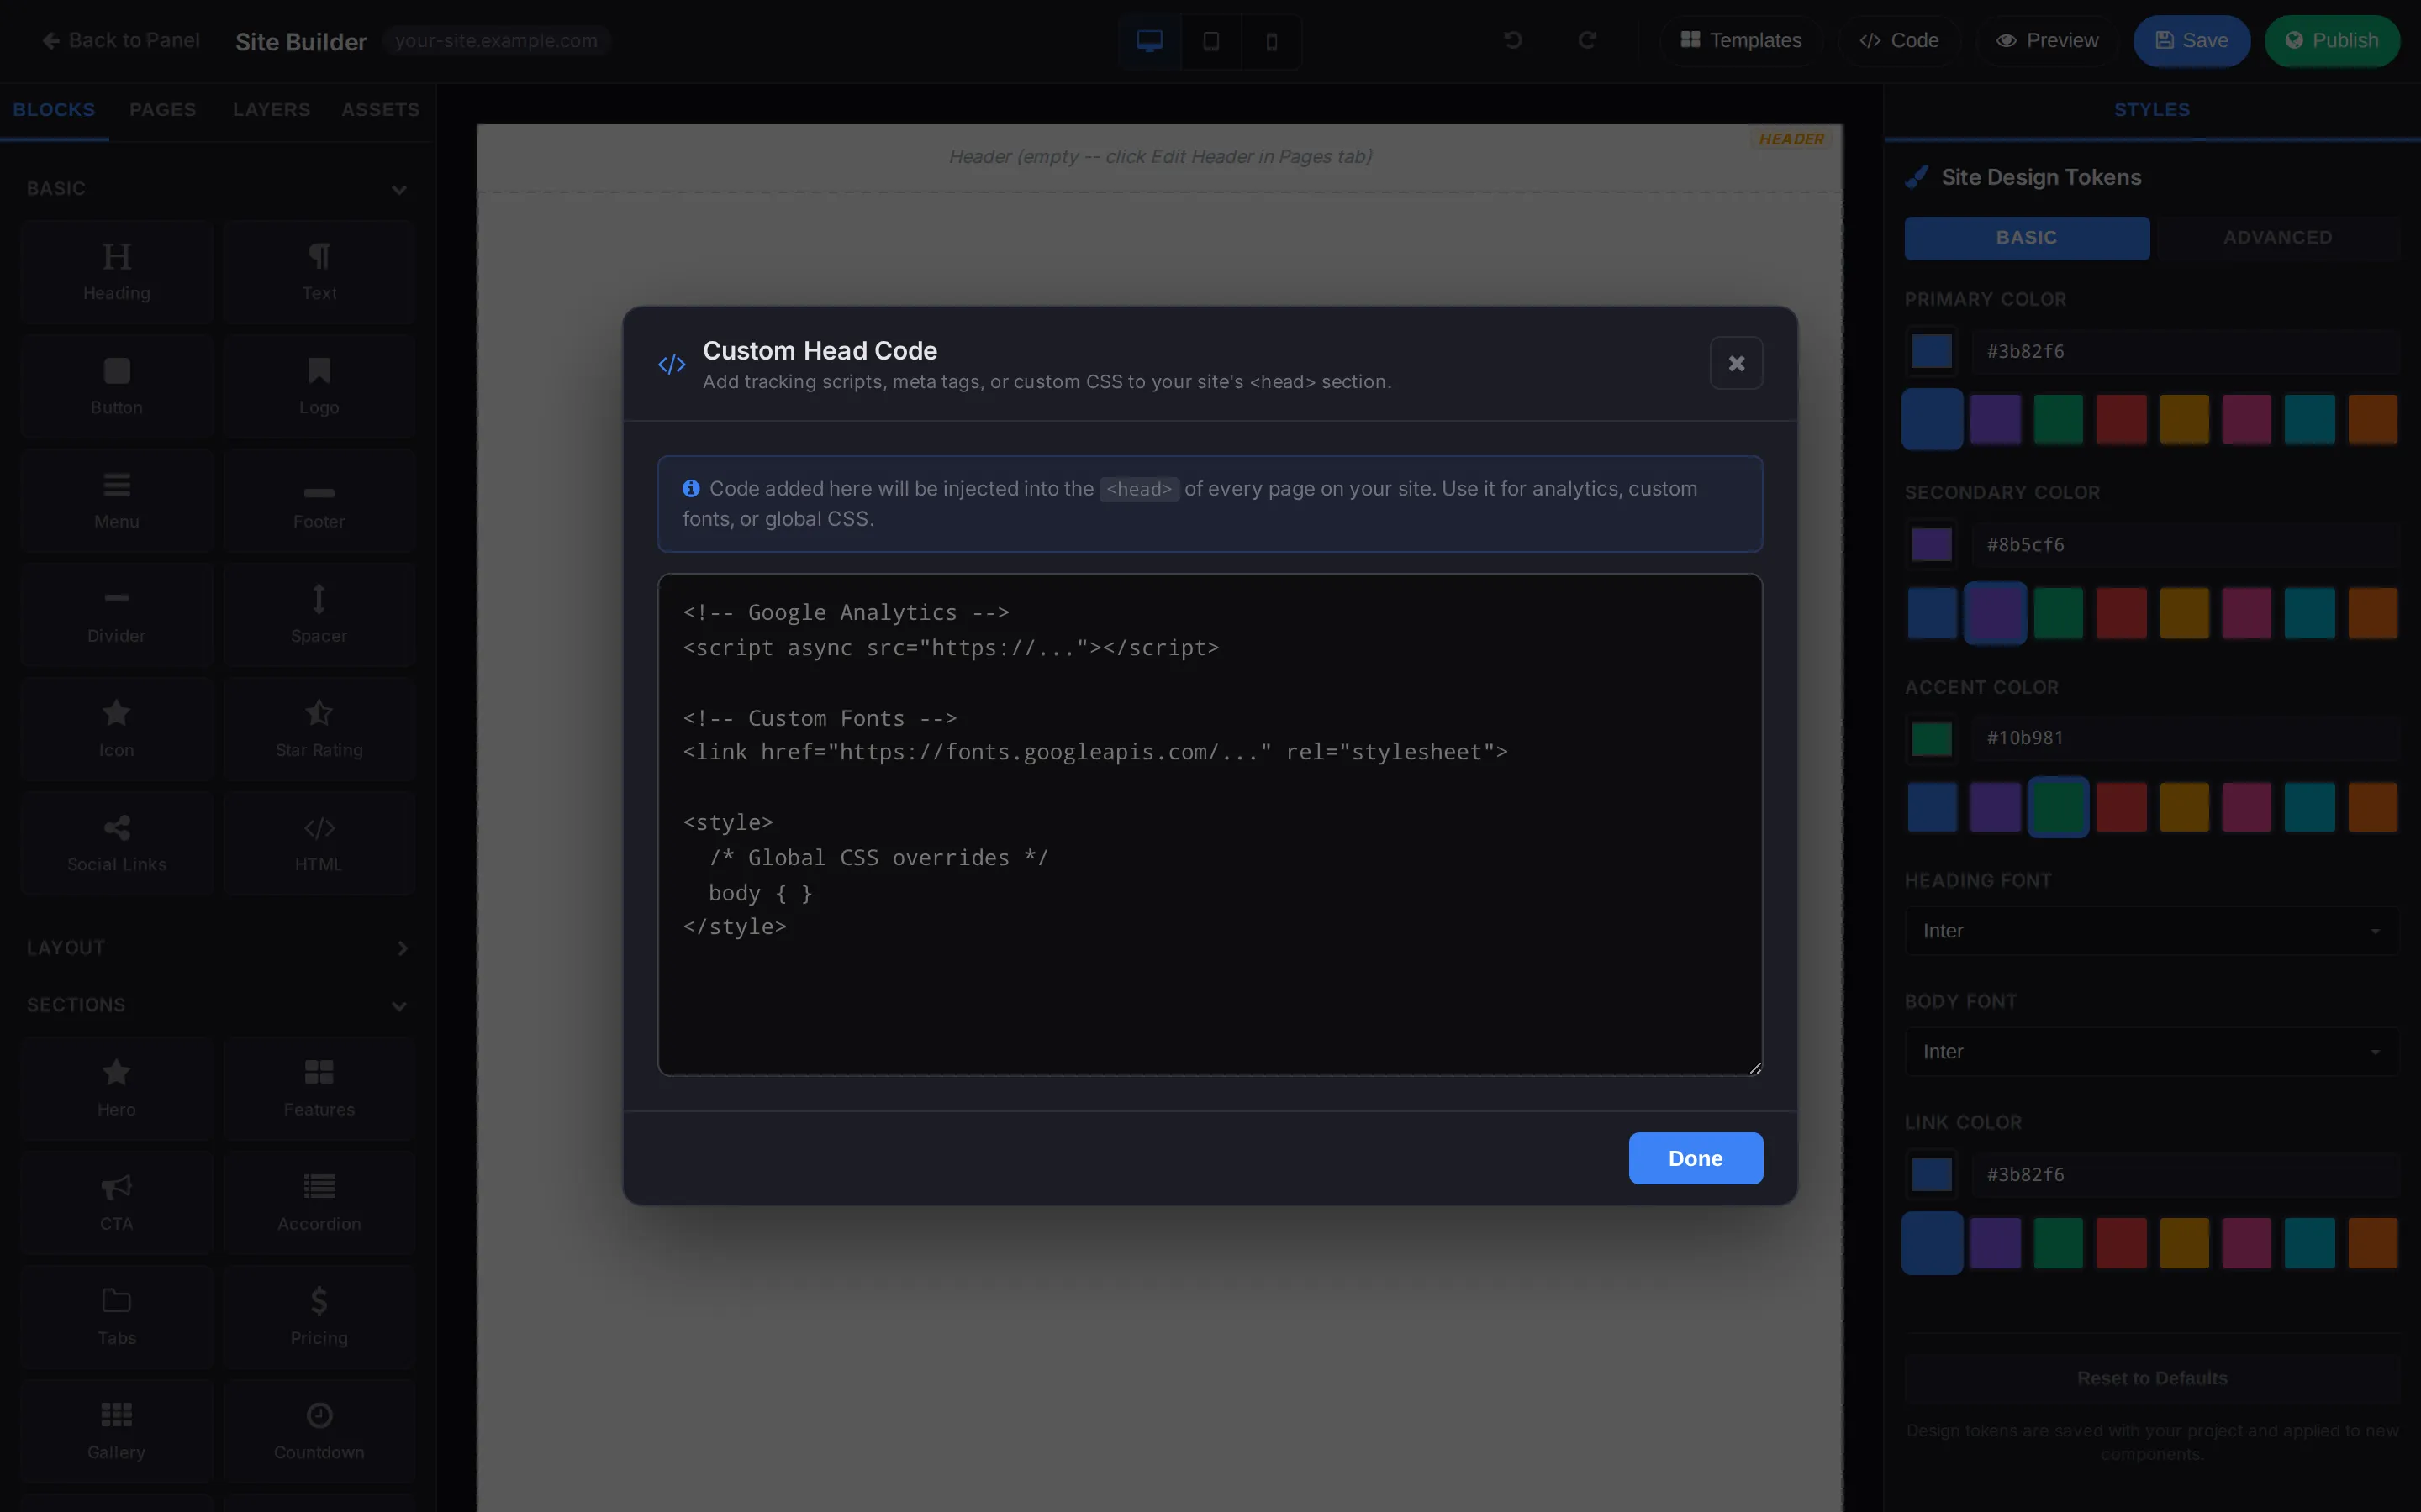This screenshot has height=1512, width=2421.
Task: Open the STYLES tab
Action: (x=2152, y=110)
